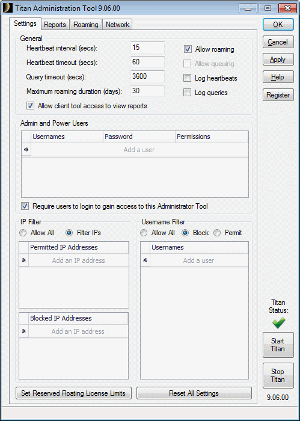Open the Network tab
Screen dimensions: 300x421
[117, 25]
